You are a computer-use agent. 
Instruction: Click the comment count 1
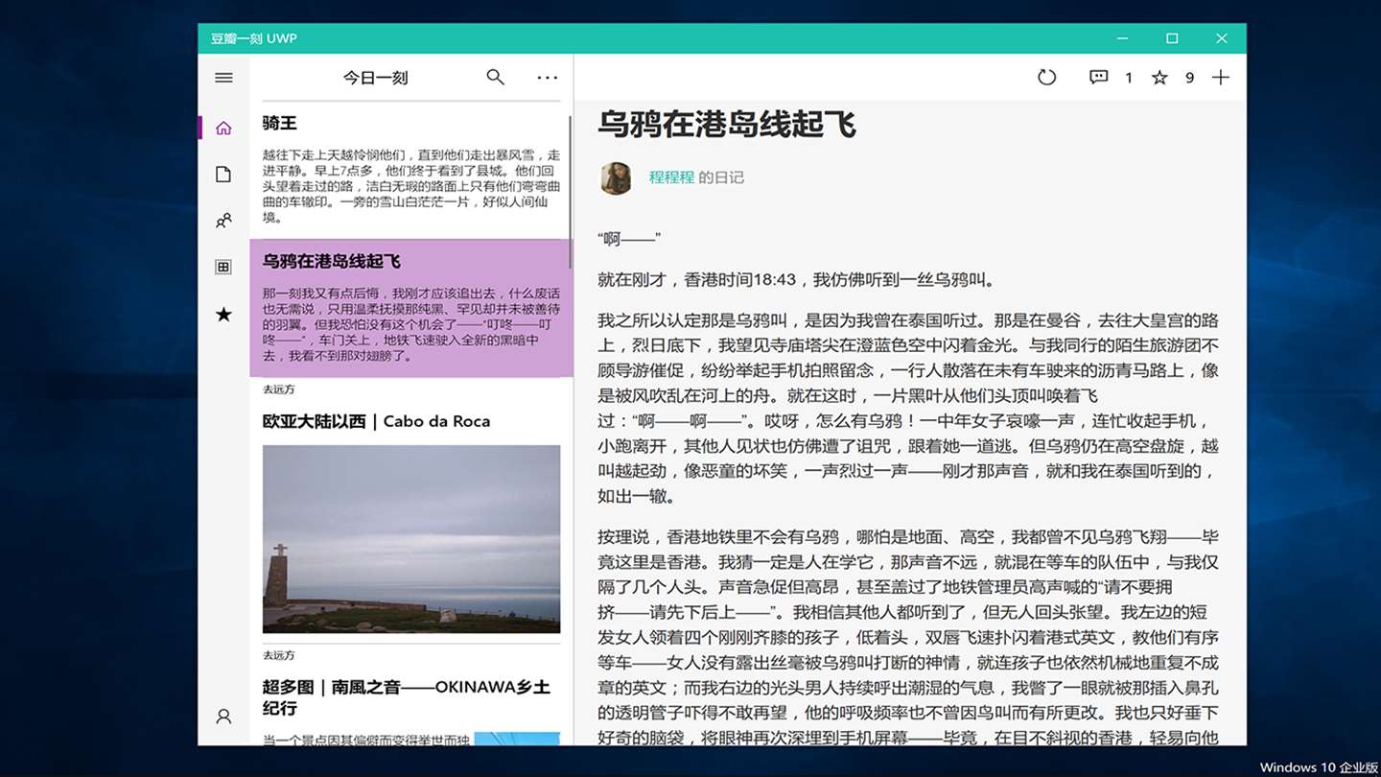(1129, 78)
